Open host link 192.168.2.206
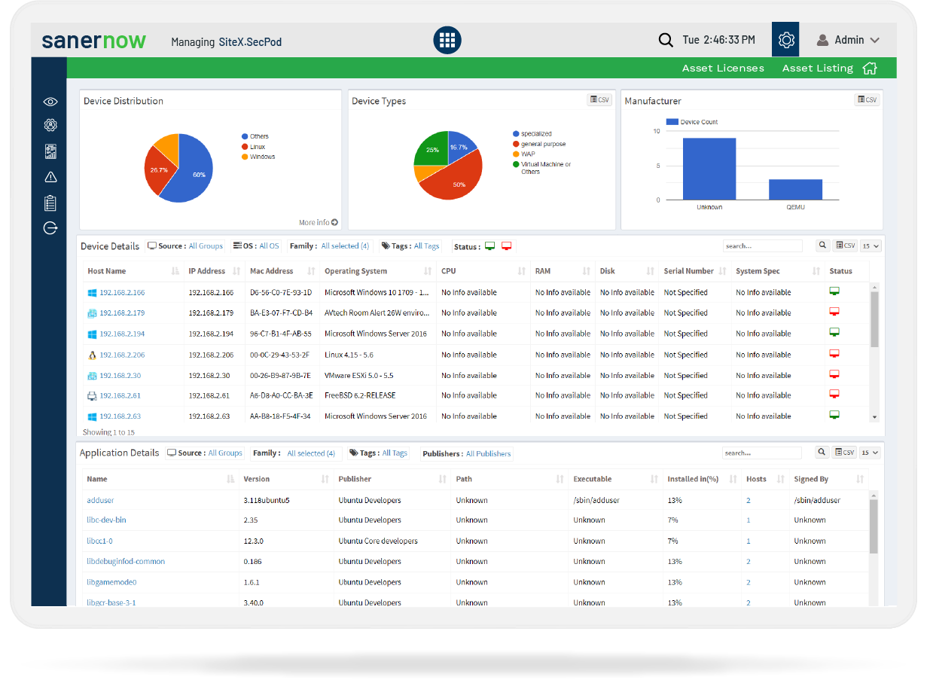This screenshot has height=680, width=927. pyautogui.click(x=122, y=355)
